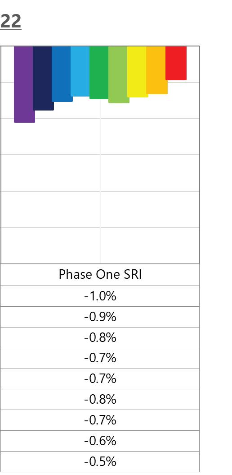This screenshot has width=232, height=475.
Task: Click the dark green bar
Action: point(99,73)
